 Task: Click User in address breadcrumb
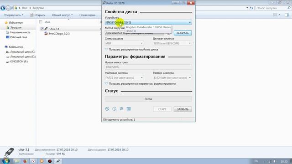click(x=25, y=8)
